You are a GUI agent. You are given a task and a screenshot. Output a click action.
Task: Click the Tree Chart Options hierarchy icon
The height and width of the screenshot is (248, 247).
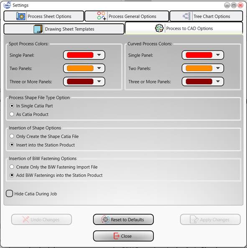[x=186, y=16]
